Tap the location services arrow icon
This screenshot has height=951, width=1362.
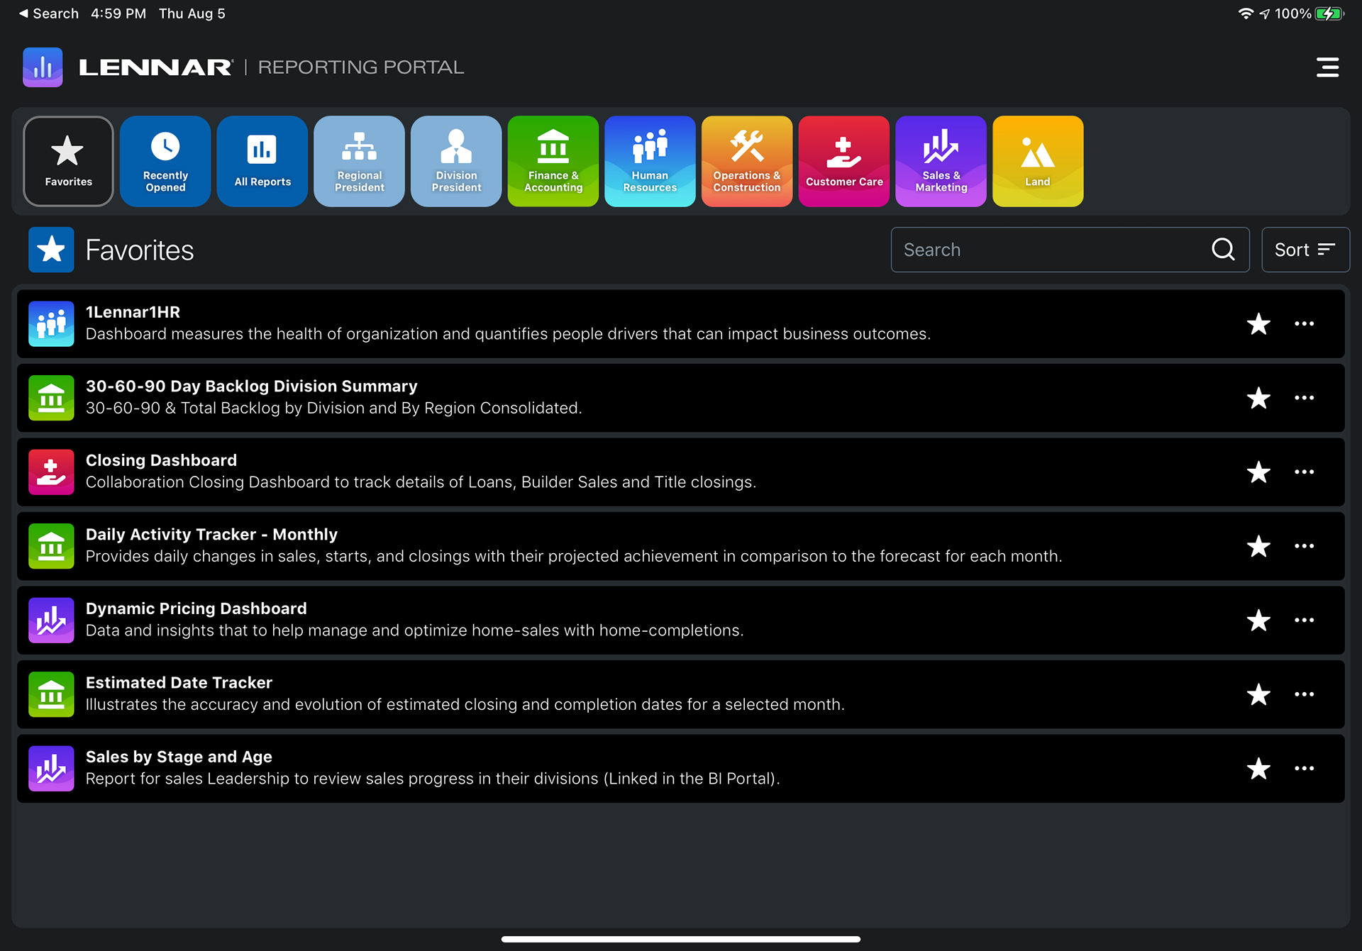click(1265, 13)
